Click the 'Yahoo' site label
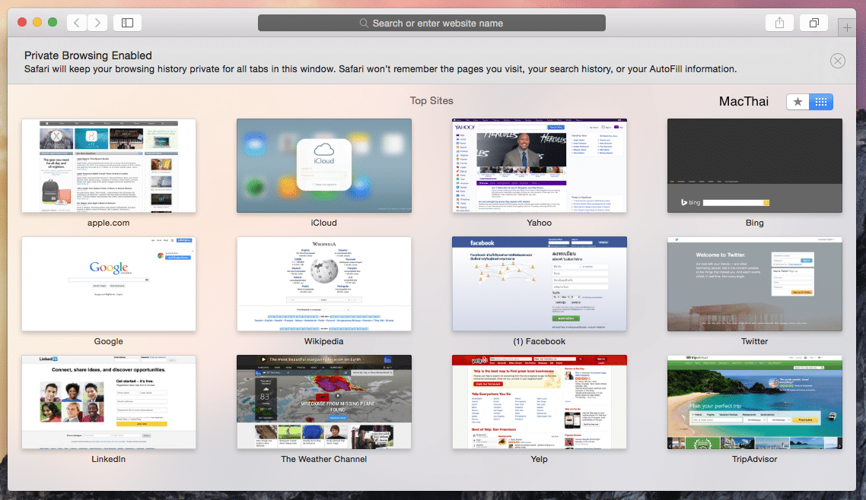866x500 pixels. coord(539,223)
